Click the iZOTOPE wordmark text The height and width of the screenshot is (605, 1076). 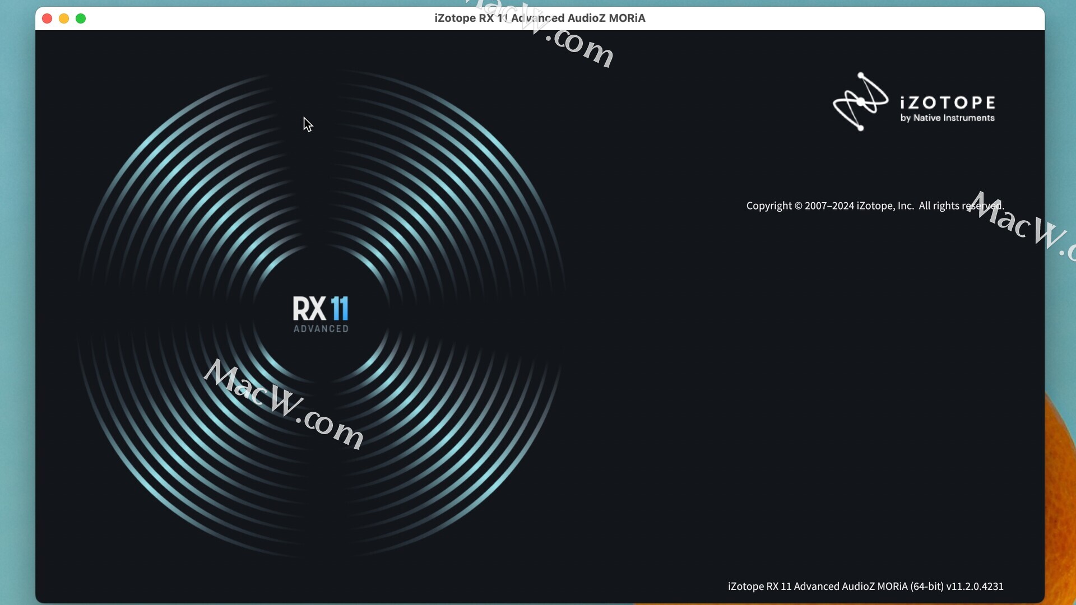tap(948, 103)
